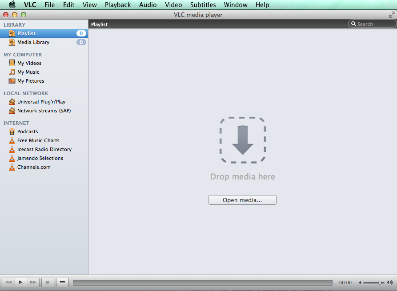Click the next/fast-forward button
Image resolution: width=397 pixels, height=291 pixels.
[x=33, y=283]
